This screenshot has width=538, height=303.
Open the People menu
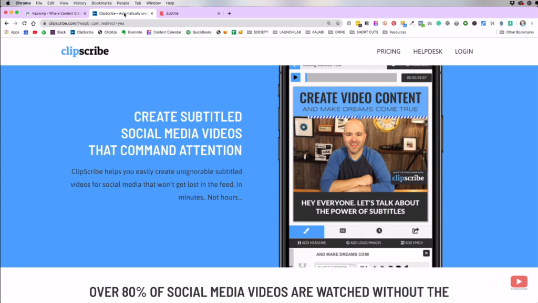(123, 3)
